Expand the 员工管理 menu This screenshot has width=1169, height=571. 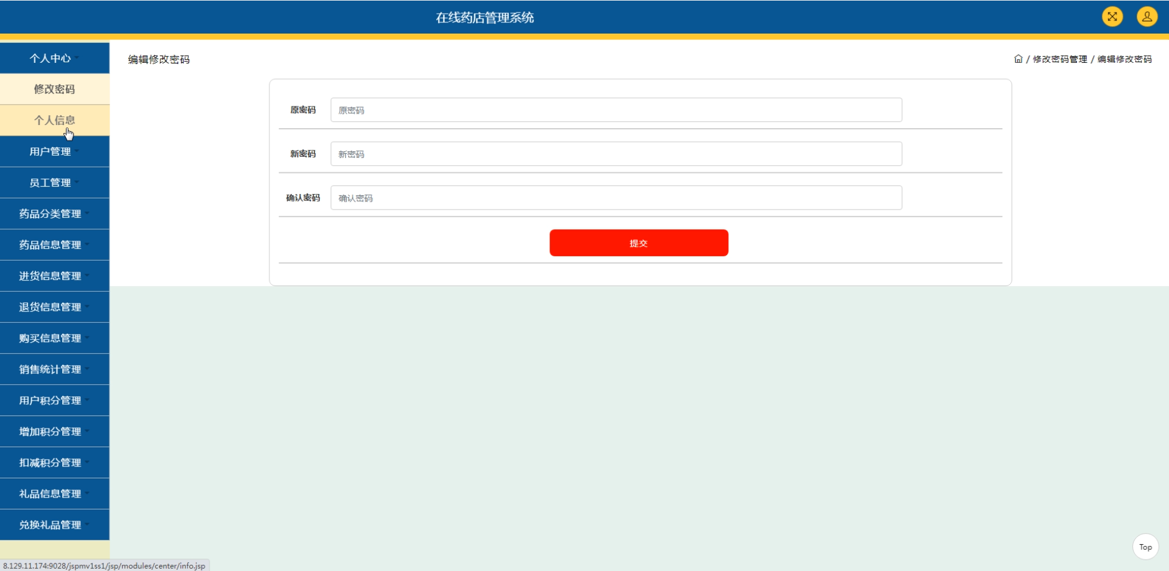(x=55, y=182)
